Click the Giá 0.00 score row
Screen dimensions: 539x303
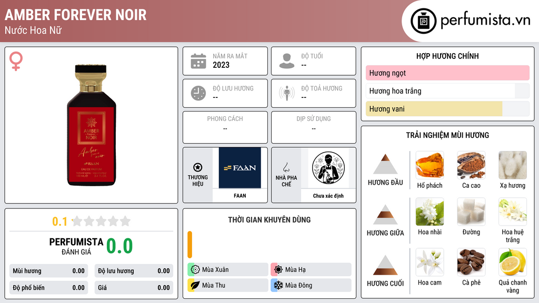tap(134, 288)
